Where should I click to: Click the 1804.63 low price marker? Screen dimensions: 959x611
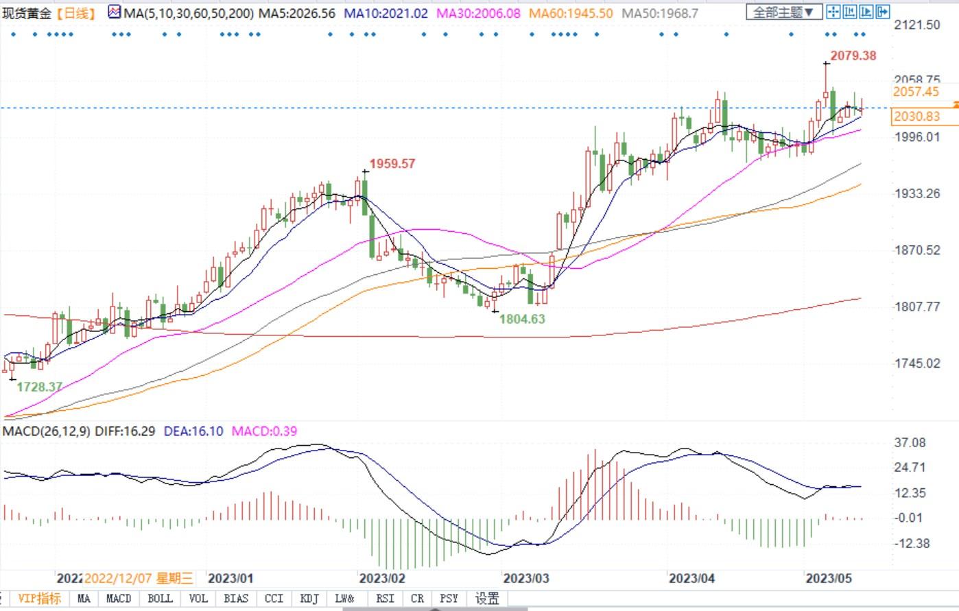coord(522,318)
